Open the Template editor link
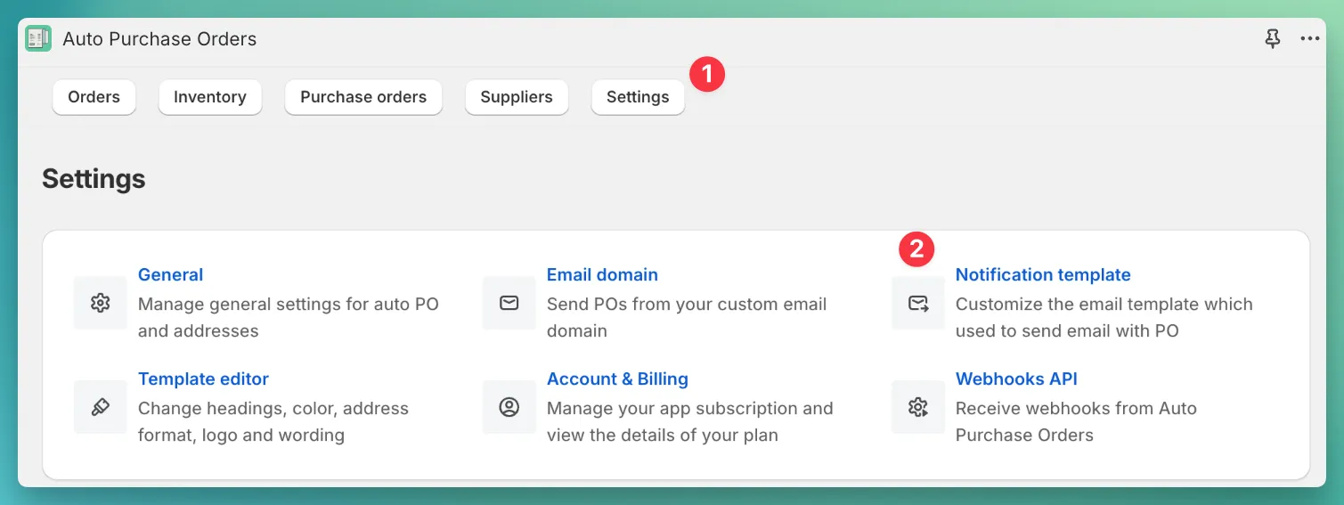Image resolution: width=1344 pixels, height=505 pixels. tap(203, 379)
